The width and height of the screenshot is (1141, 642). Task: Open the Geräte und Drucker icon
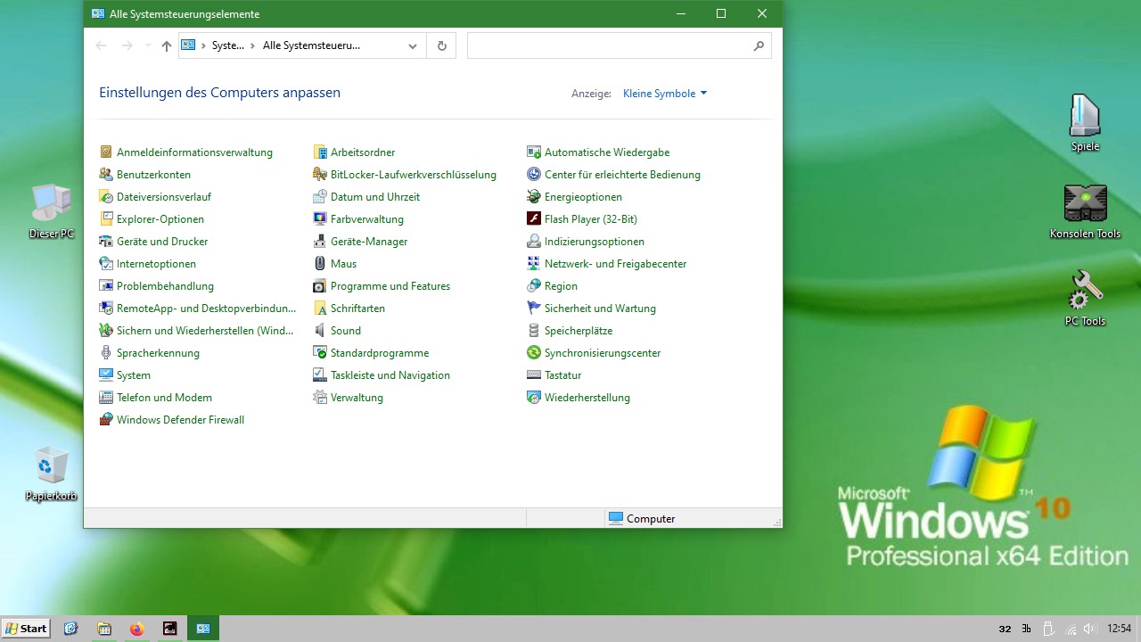click(106, 242)
